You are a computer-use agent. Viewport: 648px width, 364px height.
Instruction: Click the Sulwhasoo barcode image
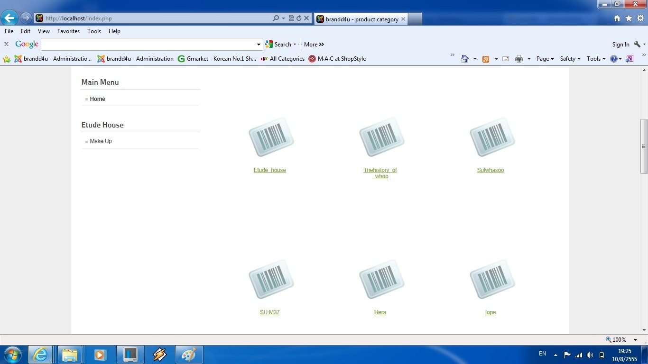492,137
